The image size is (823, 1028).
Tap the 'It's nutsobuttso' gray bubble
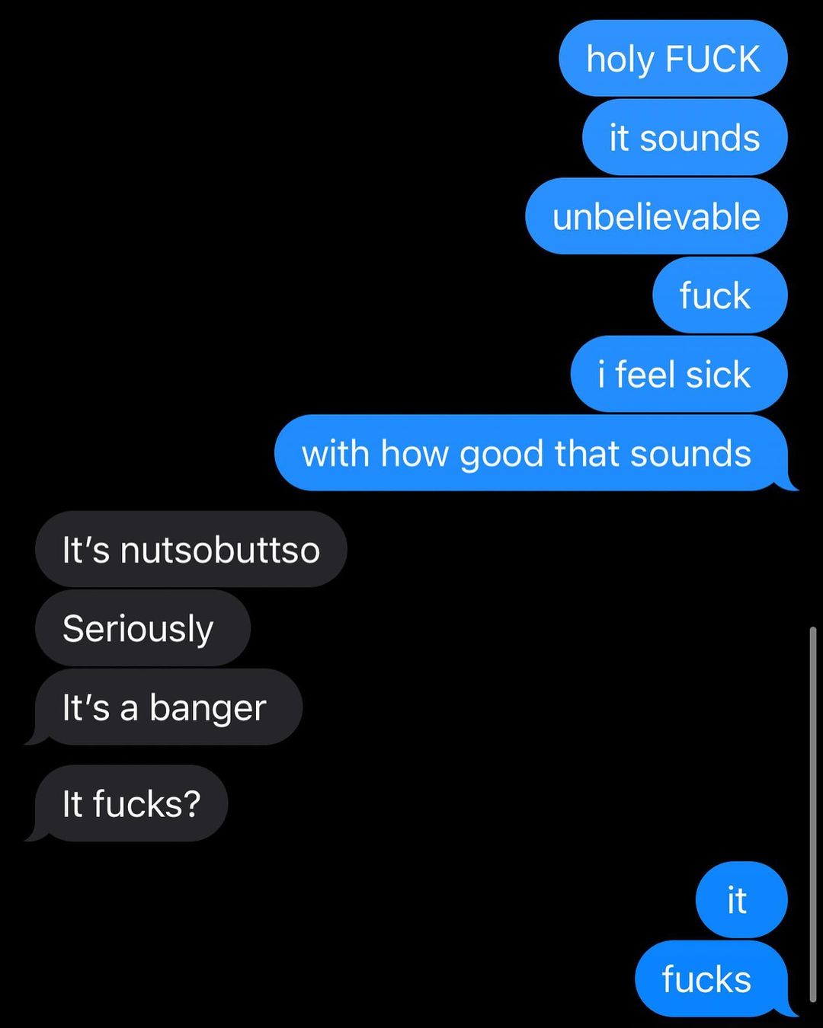191,549
